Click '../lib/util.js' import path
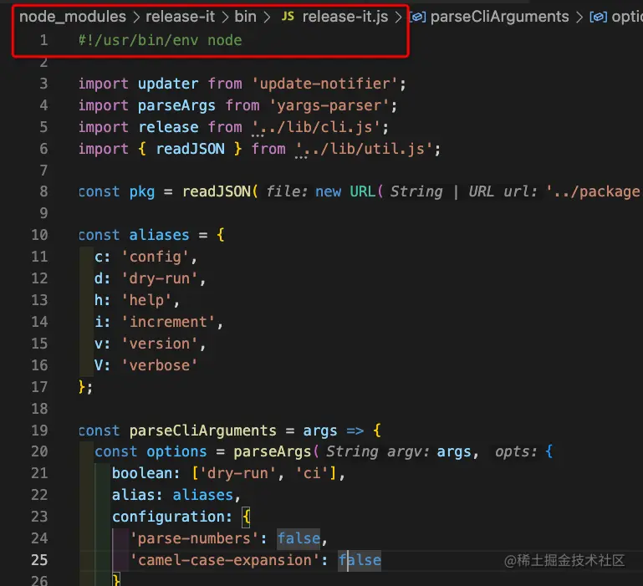Image resolution: width=643 pixels, height=586 pixels. 363,149
